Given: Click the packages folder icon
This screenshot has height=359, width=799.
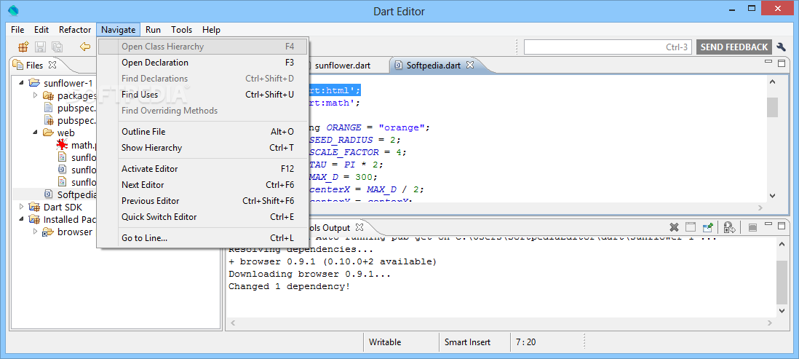Looking at the screenshot, I should [x=49, y=95].
